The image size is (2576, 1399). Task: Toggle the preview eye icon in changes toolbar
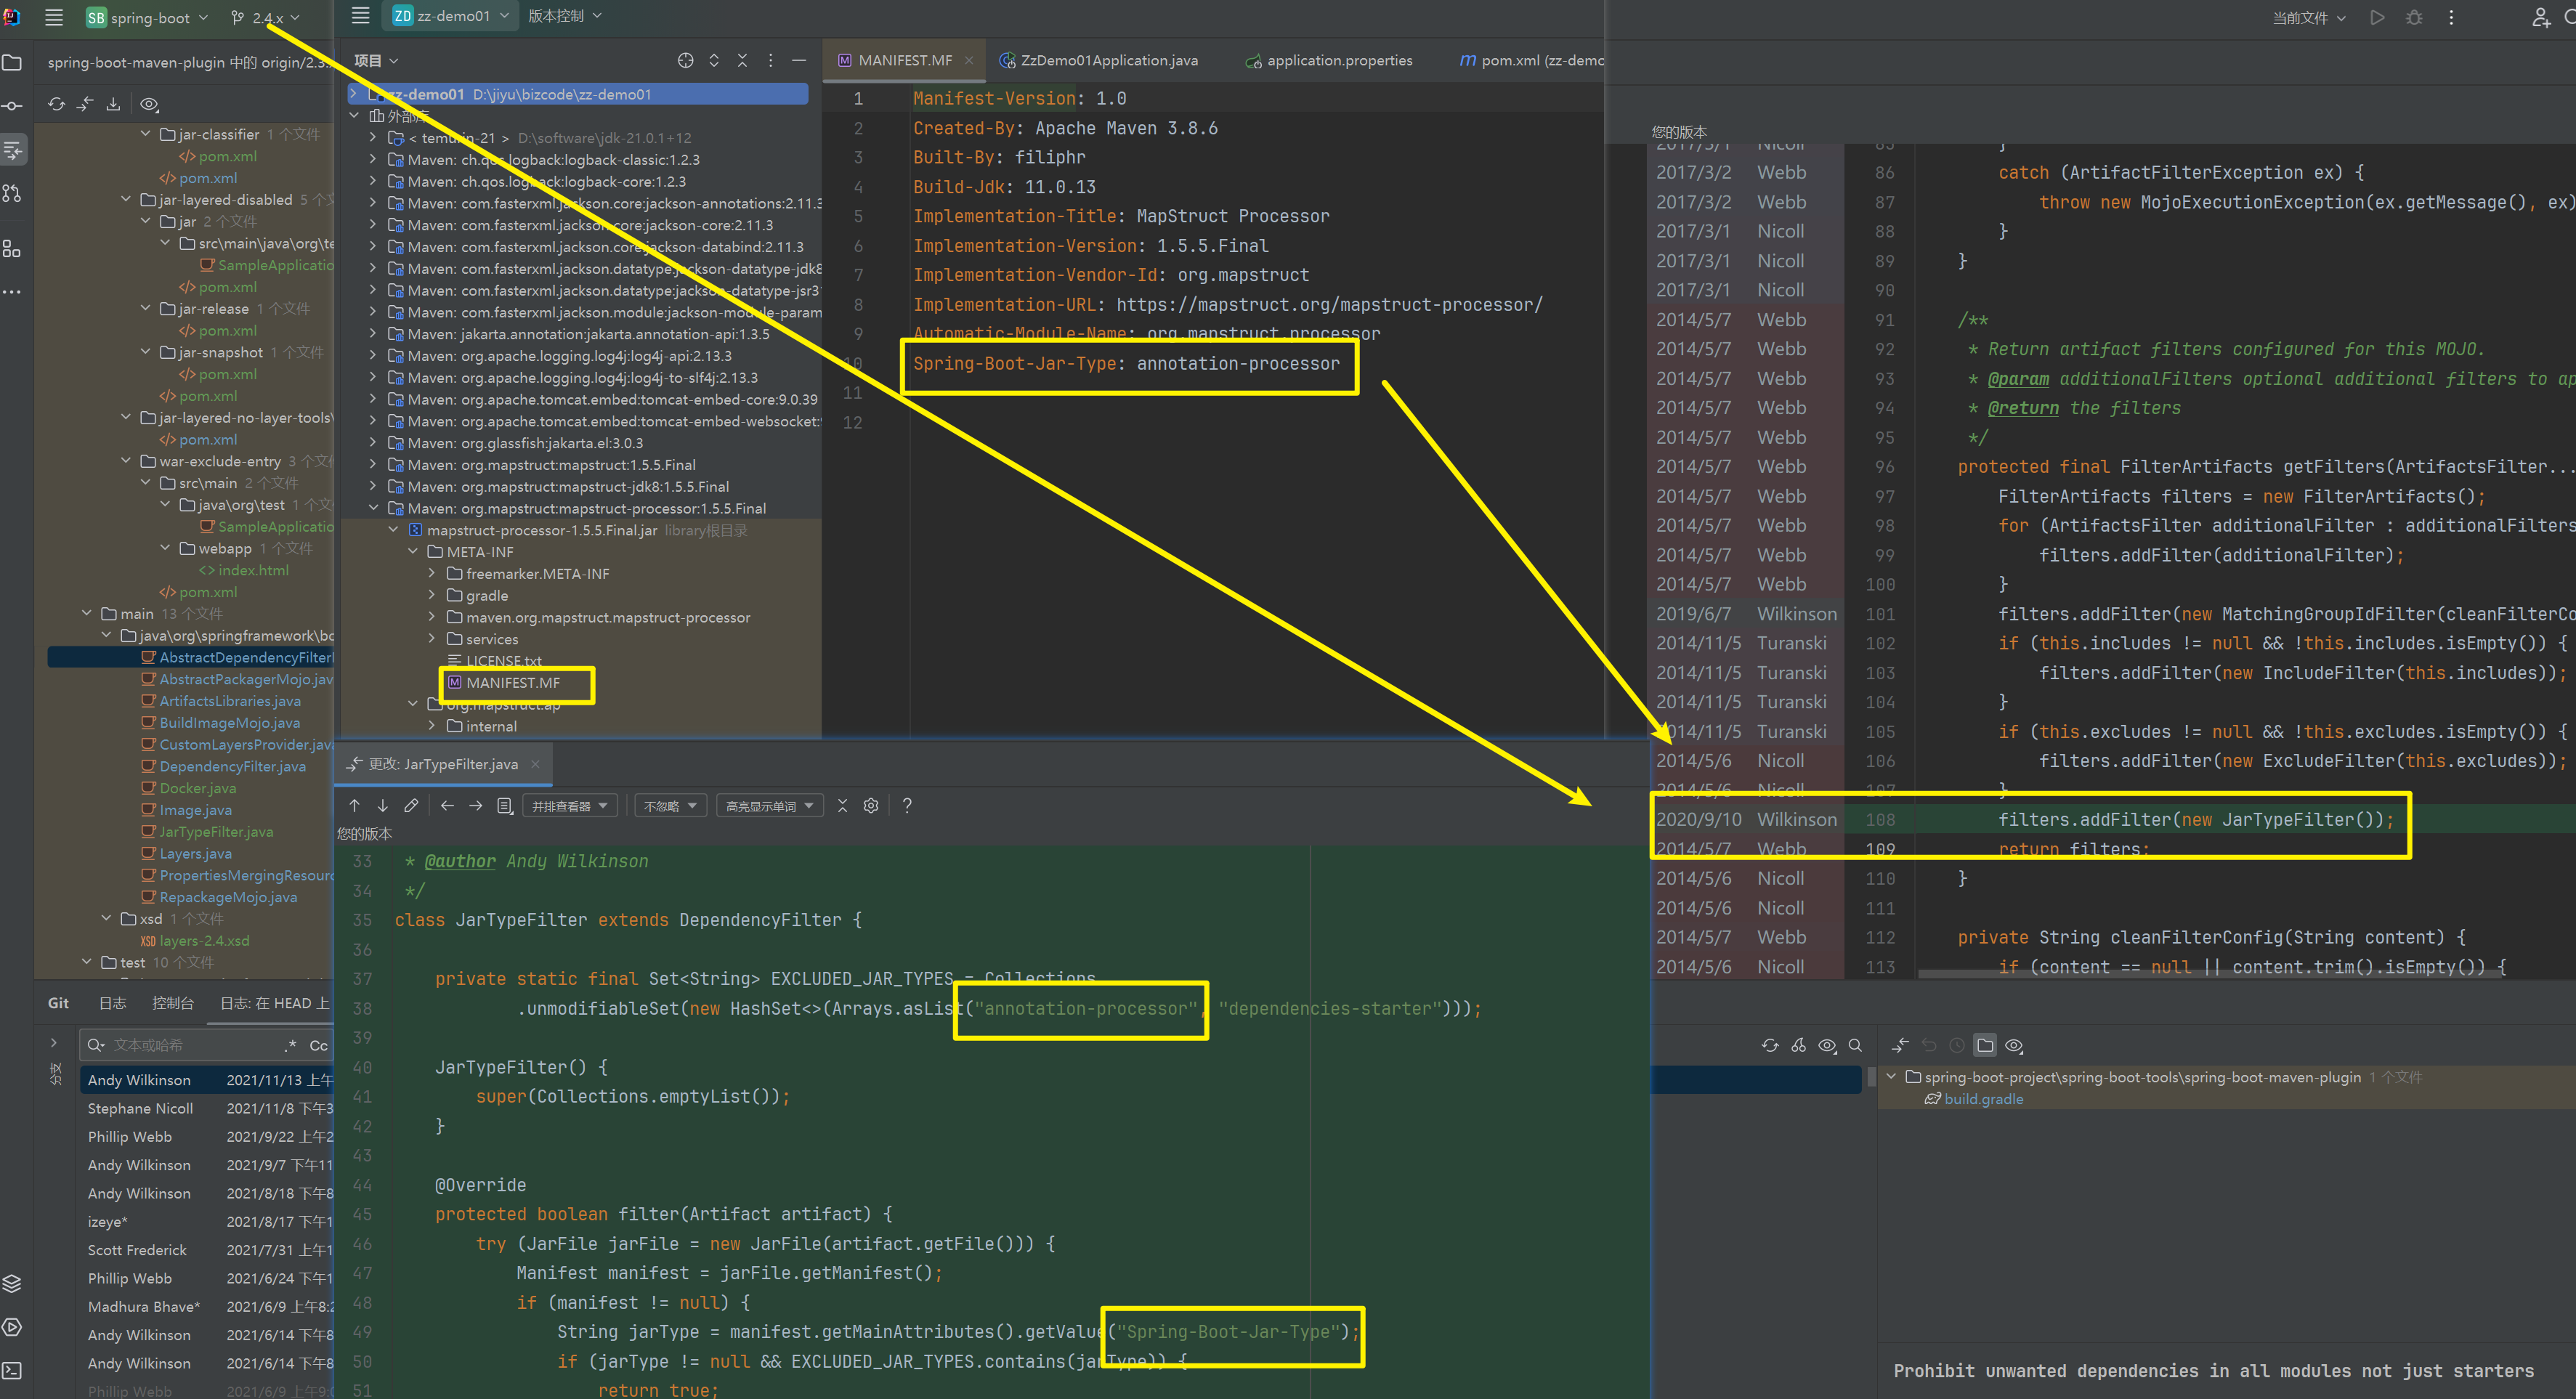click(x=150, y=104)
